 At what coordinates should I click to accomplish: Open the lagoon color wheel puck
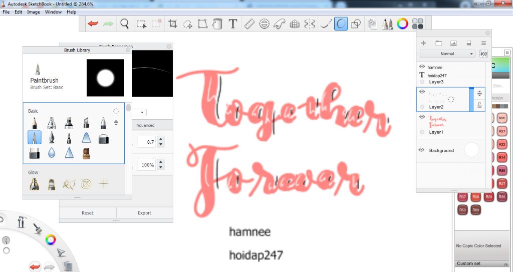[x=51, y=240]
